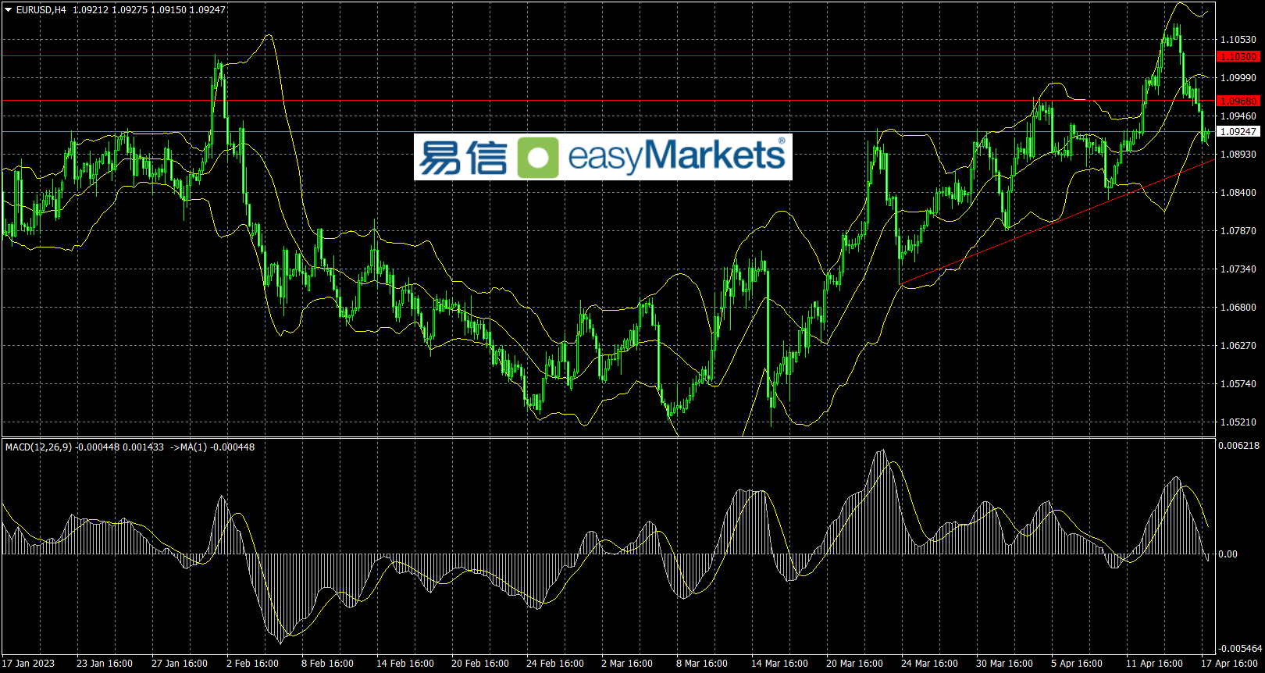Click the 1.10530 price axis label
1265x673 pixels.
click(x=1238, y=40)
